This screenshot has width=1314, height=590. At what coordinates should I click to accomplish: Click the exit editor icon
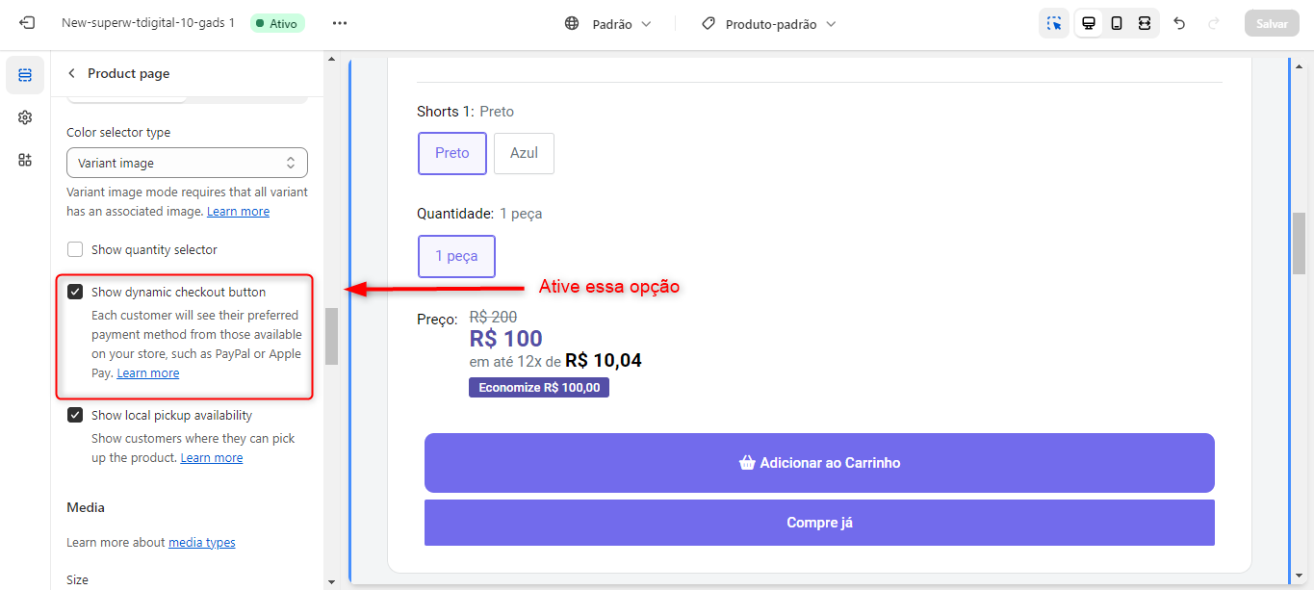point(27,23)
